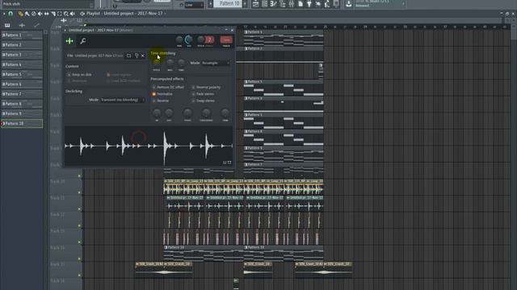This screenshot has height=290, width=517.
Task: Toggle Reverse option
Action: [x=161, y=101]
